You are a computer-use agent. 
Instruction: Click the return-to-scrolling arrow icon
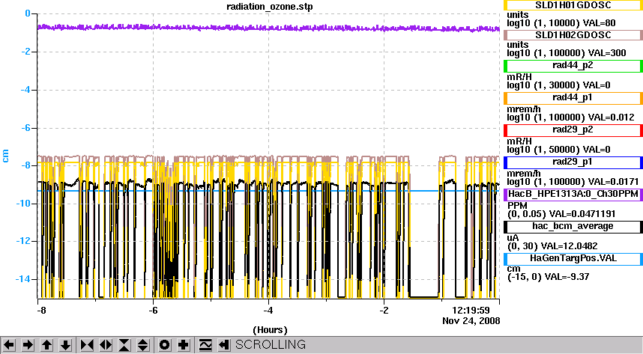[x=223, y=345]
